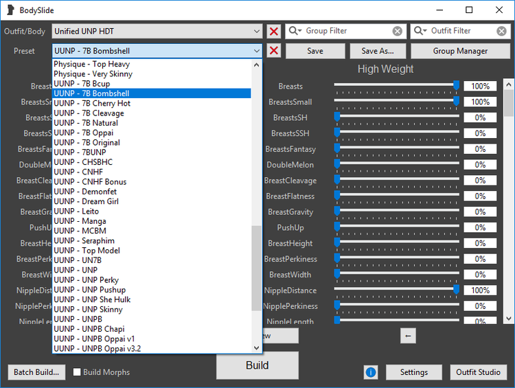Viewport: 515px width, 388px height.
Task: Enable the Build Morphs checkbox
Action: (x=77, y=372)
